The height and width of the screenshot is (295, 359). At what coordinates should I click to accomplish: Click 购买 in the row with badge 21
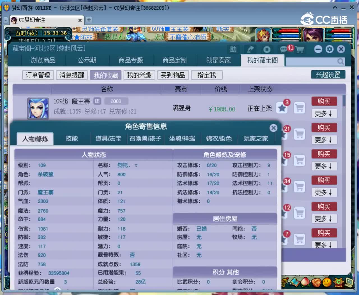click(x=324, y=128)
